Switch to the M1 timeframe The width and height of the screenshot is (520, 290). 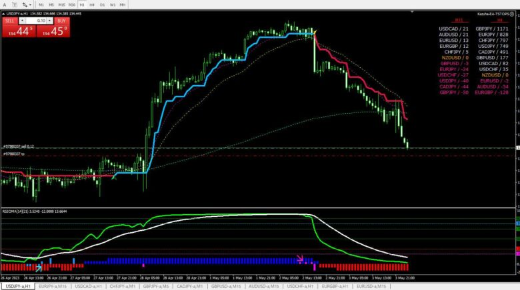[x=41, y=5]
